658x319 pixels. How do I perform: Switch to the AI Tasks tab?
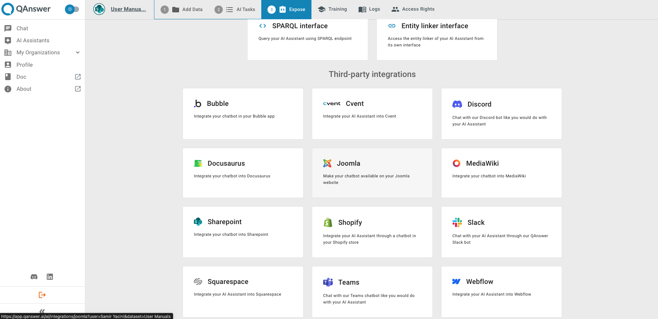(235, 9)
